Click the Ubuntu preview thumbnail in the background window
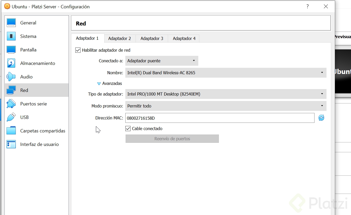The width and height of the screenshot is (351, 215). click(343, 72)
